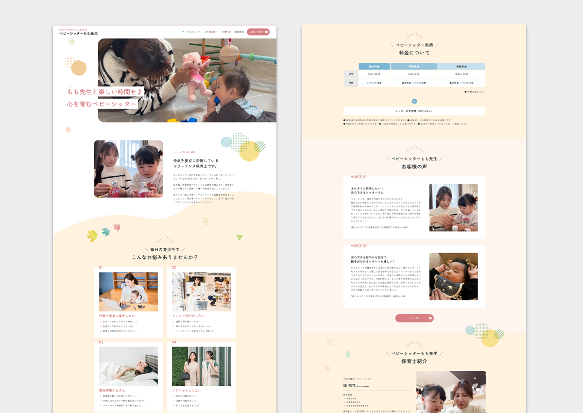583x413 pixels.
Task: Click the arrow icon in お問い合わせ button
Action: tap(265, 32)
